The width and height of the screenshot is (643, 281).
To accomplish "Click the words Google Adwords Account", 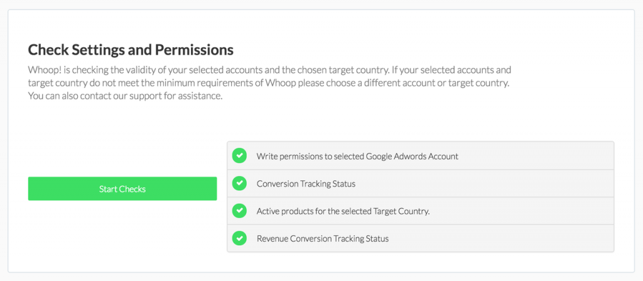I will [412, 157].
